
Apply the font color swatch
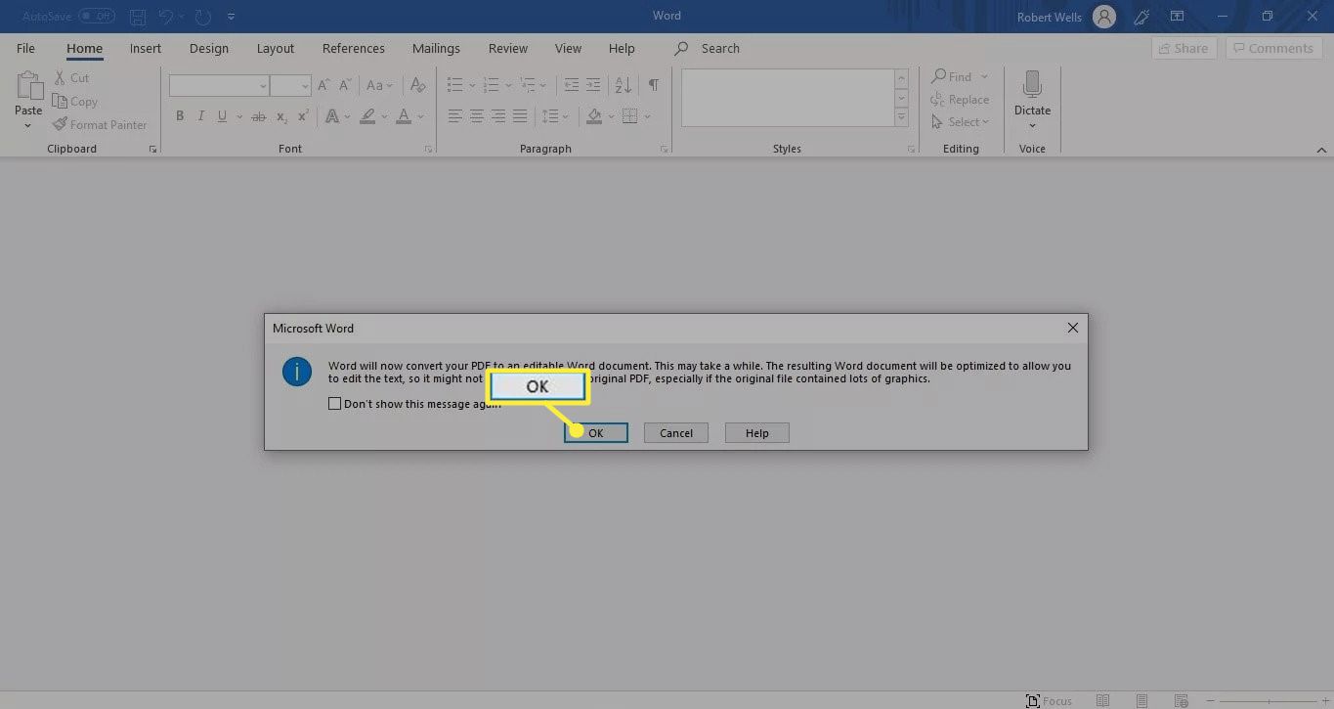(x=405, y=116)
